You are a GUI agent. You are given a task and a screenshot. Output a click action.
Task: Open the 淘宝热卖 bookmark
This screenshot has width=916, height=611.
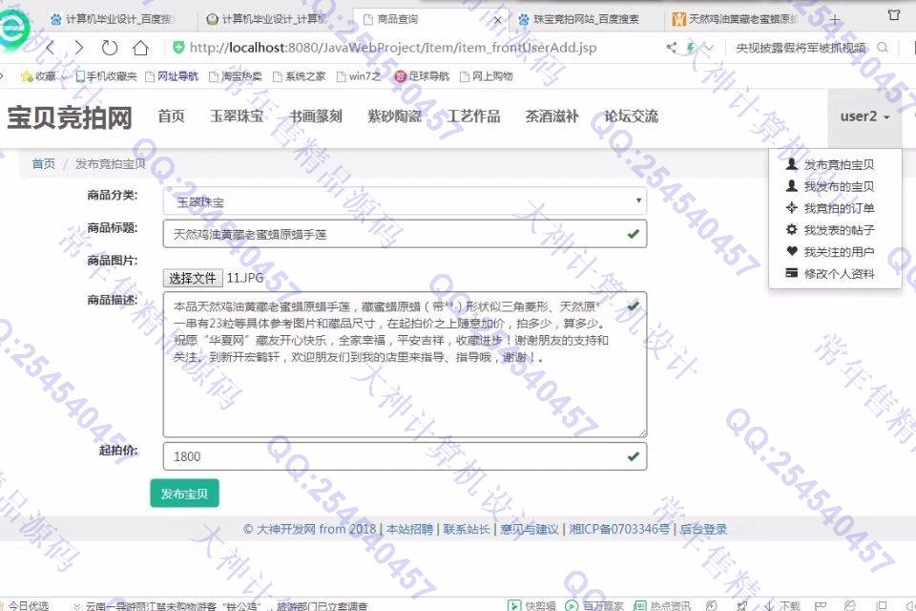click(236, 76)
